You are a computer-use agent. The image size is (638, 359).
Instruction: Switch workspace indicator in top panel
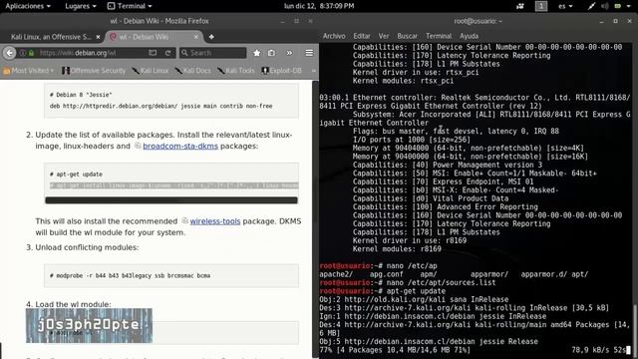[x=541, y=6]
